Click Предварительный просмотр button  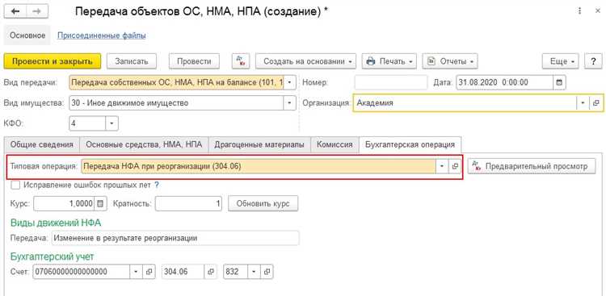pyautogui.click(x=532, y=166)
